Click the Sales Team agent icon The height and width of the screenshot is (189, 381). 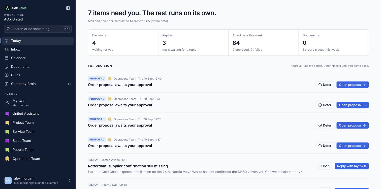tap(7, 141)
